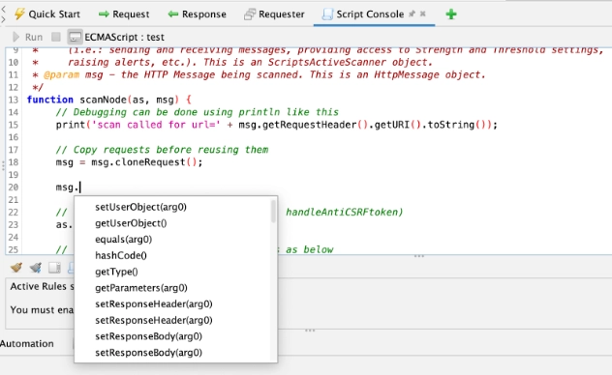Place the cursor after 'msg.' on line 20
This screenshot has width=612, height=375.
point(79,187)
